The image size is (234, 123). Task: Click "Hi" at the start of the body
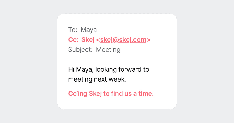(x=71, y=69)
